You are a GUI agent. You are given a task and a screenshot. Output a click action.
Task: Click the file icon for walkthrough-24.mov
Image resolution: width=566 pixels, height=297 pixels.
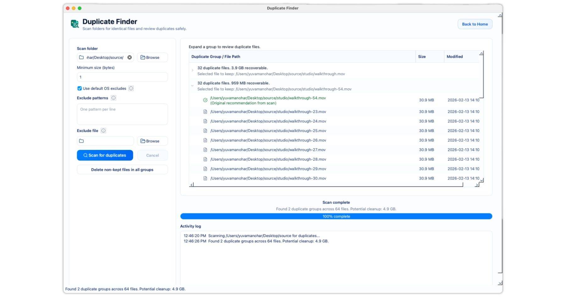(x=205, y=121)
